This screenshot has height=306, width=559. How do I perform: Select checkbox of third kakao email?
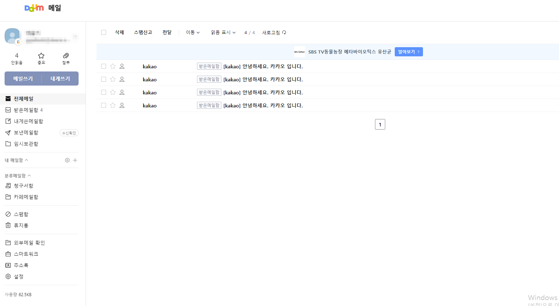point(104,92)
